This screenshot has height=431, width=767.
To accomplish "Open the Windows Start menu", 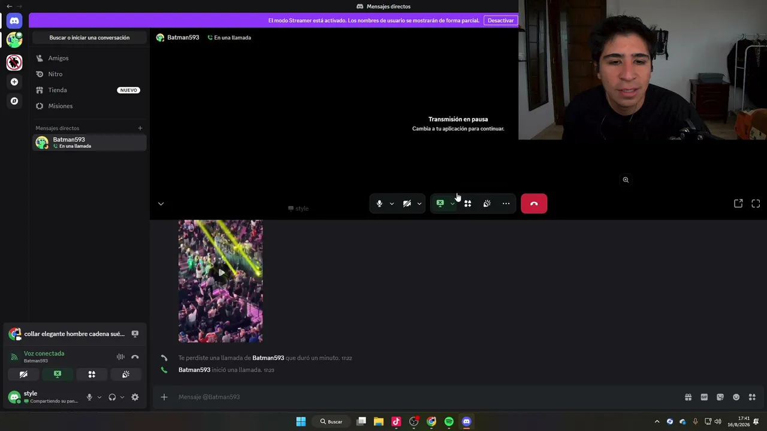I will coord(301,421).
